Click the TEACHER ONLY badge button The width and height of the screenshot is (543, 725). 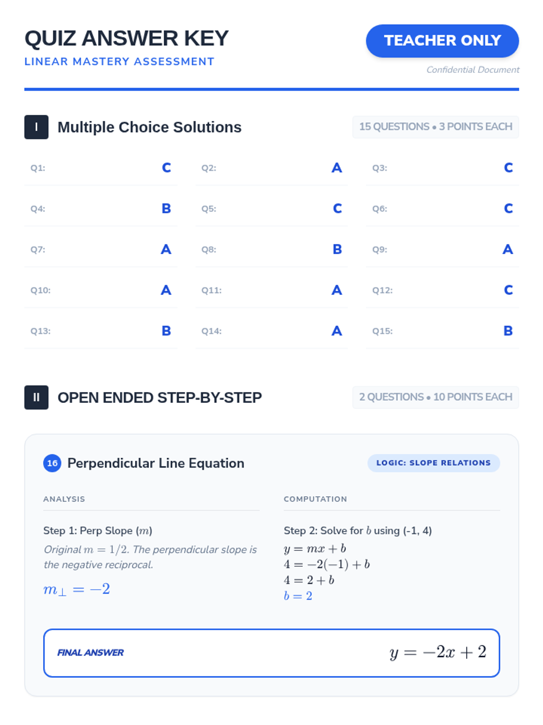(442, 41)
